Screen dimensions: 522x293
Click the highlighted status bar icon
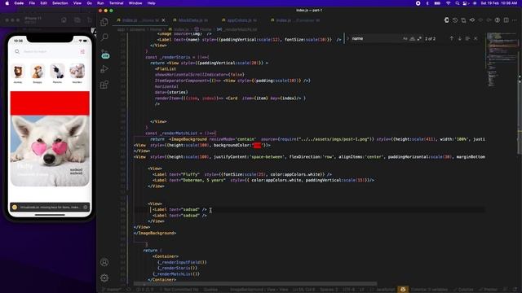[403, 290]
